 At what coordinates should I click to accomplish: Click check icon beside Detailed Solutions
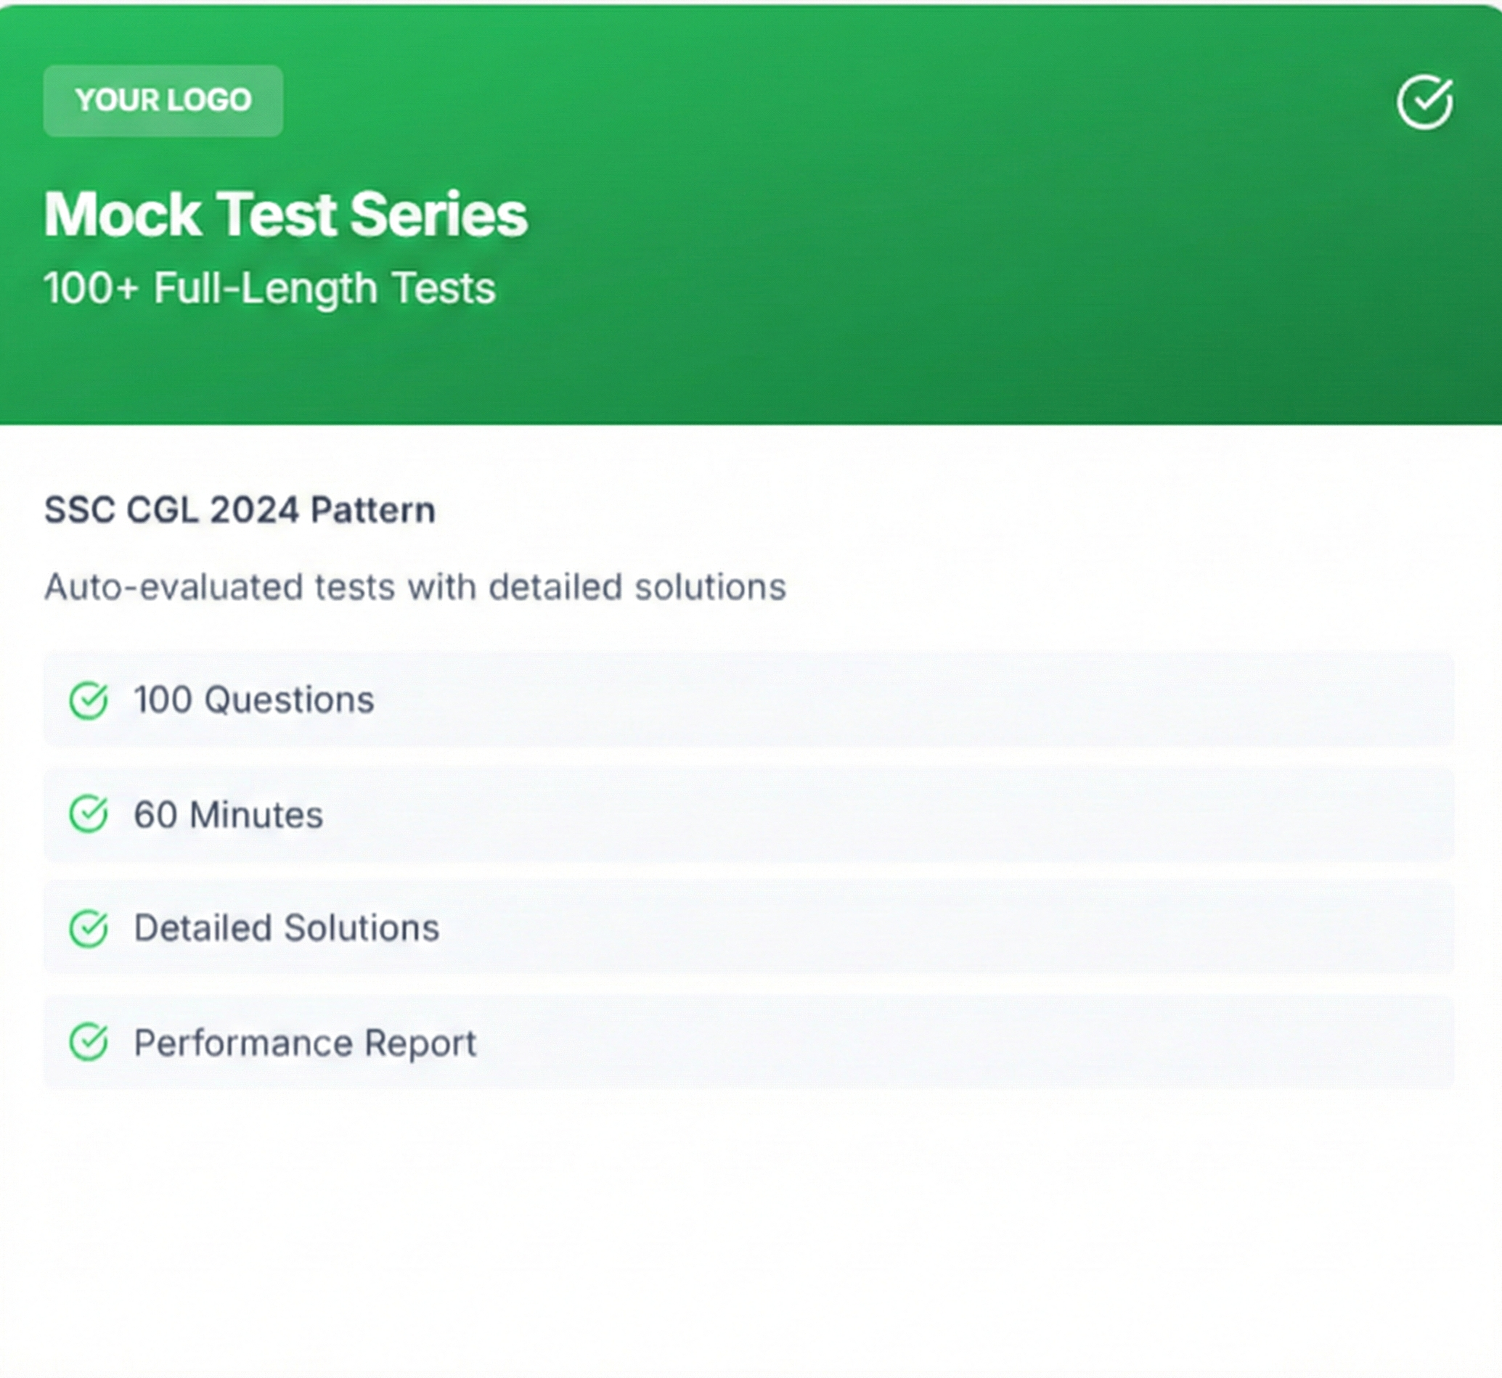coord(89,928)
